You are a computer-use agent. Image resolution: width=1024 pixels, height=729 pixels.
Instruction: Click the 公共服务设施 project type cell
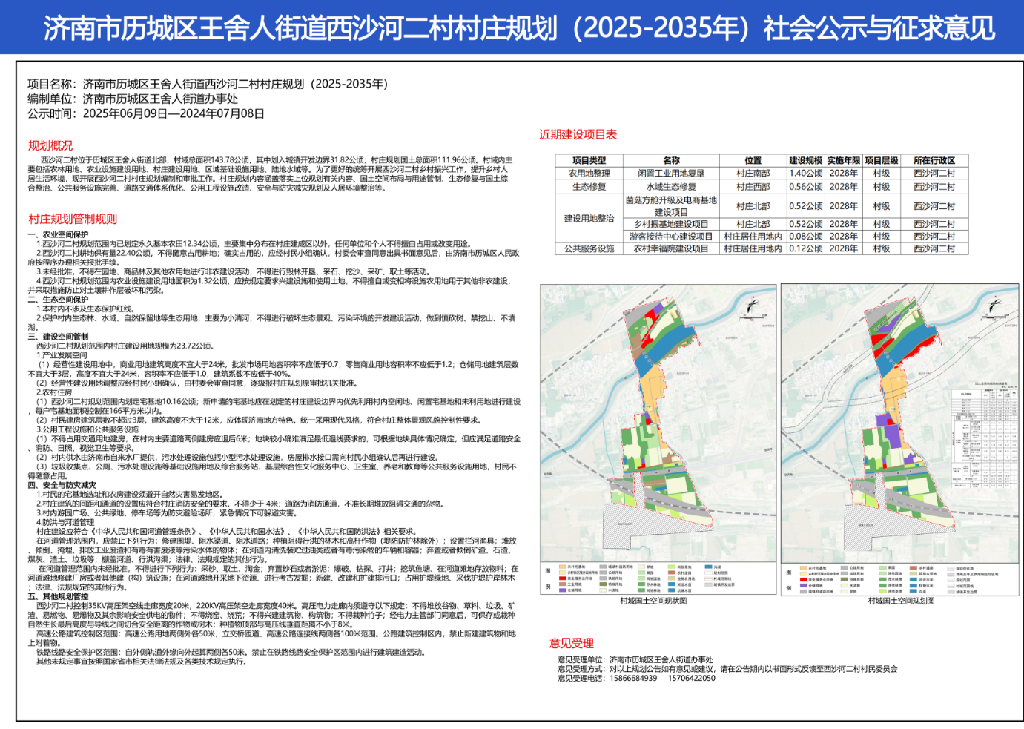click(x=589, y=249)
